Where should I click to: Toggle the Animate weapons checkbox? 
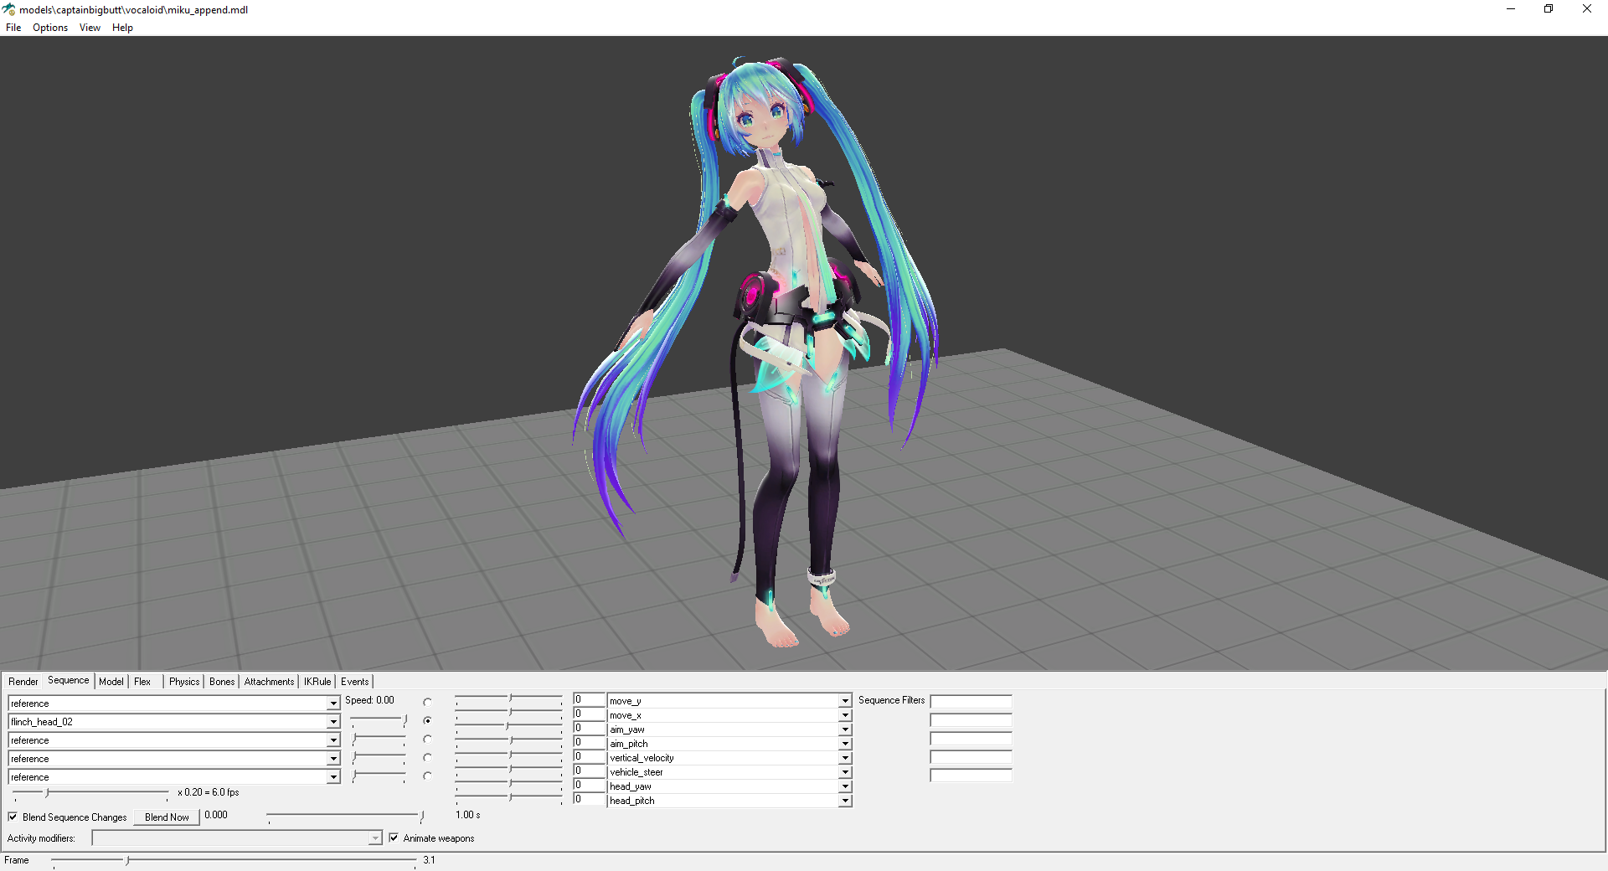(x=394, y=837)
